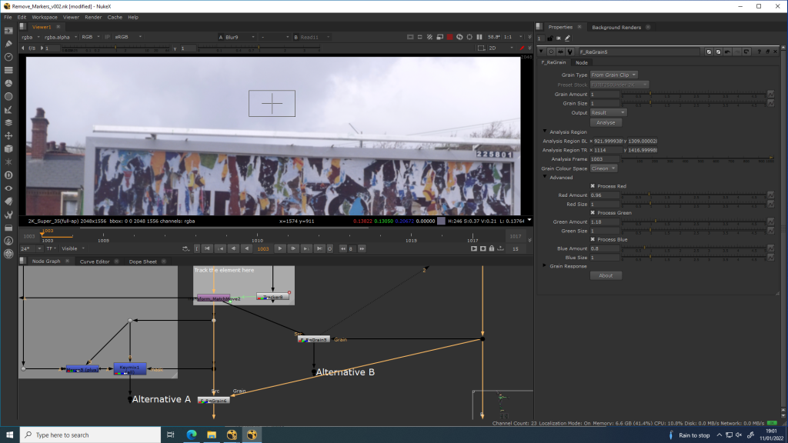Switch to the Node tab in properties
Viewport: 788px width, 443px height.
(582, 63)
